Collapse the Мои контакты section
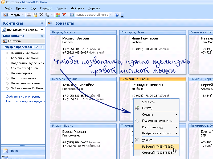This screenshot has height=159, width=213. coord(42,36)
